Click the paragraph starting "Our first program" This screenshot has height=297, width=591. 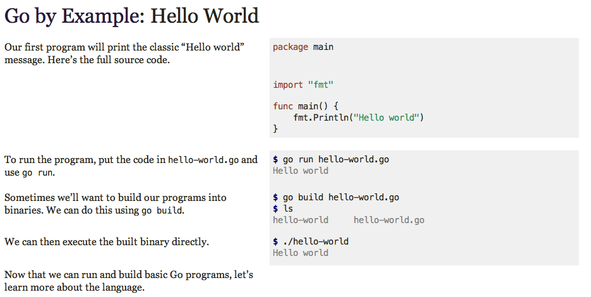124,54
